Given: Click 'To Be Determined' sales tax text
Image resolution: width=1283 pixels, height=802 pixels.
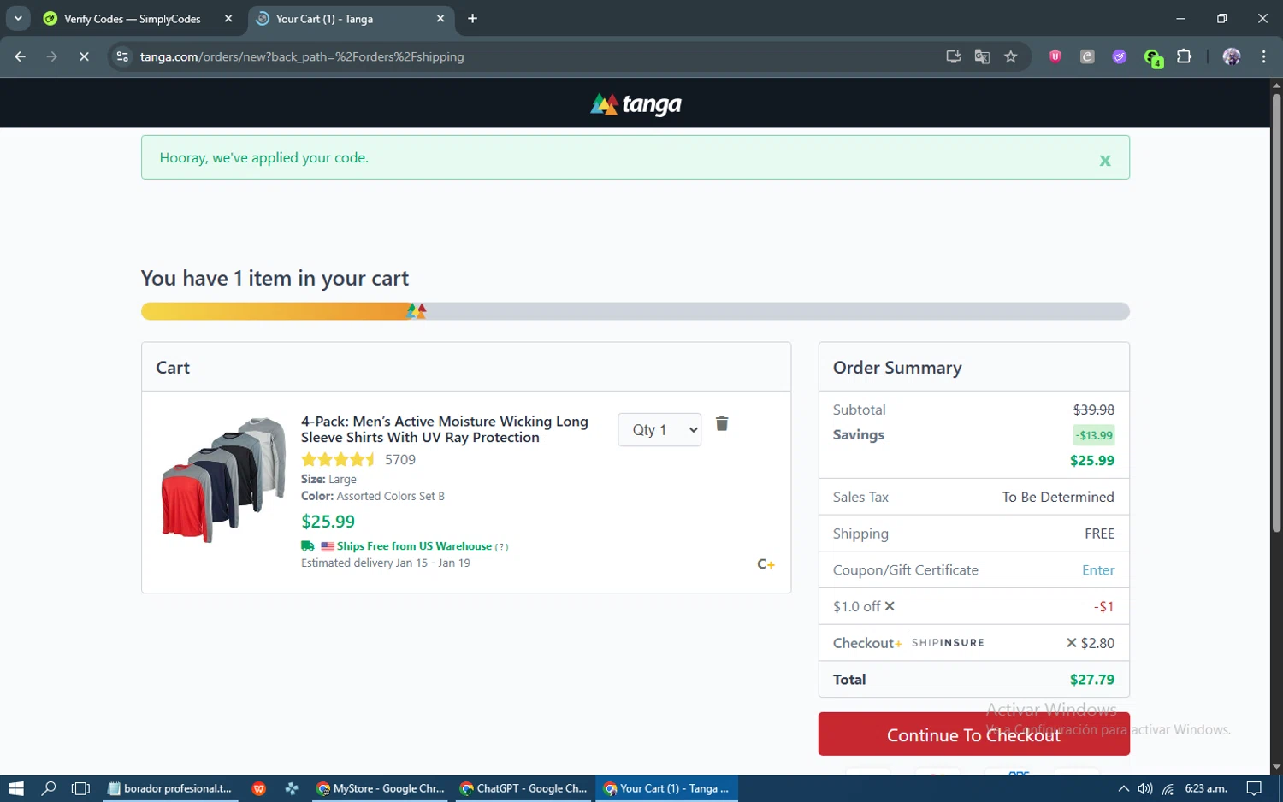Looking at the screenshot, I should pyautogui.click(x=1058, y=497).
